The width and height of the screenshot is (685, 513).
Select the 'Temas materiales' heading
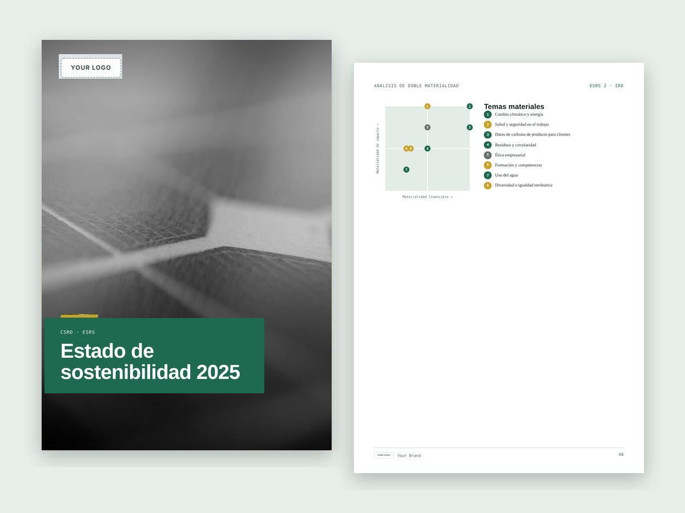(514, 107)
